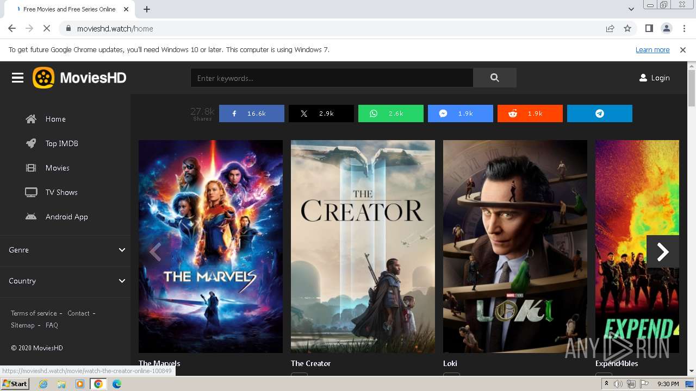This screenshot has height=391, width=696.
Task: Stop loading the page
Action: tap(47, 28)
